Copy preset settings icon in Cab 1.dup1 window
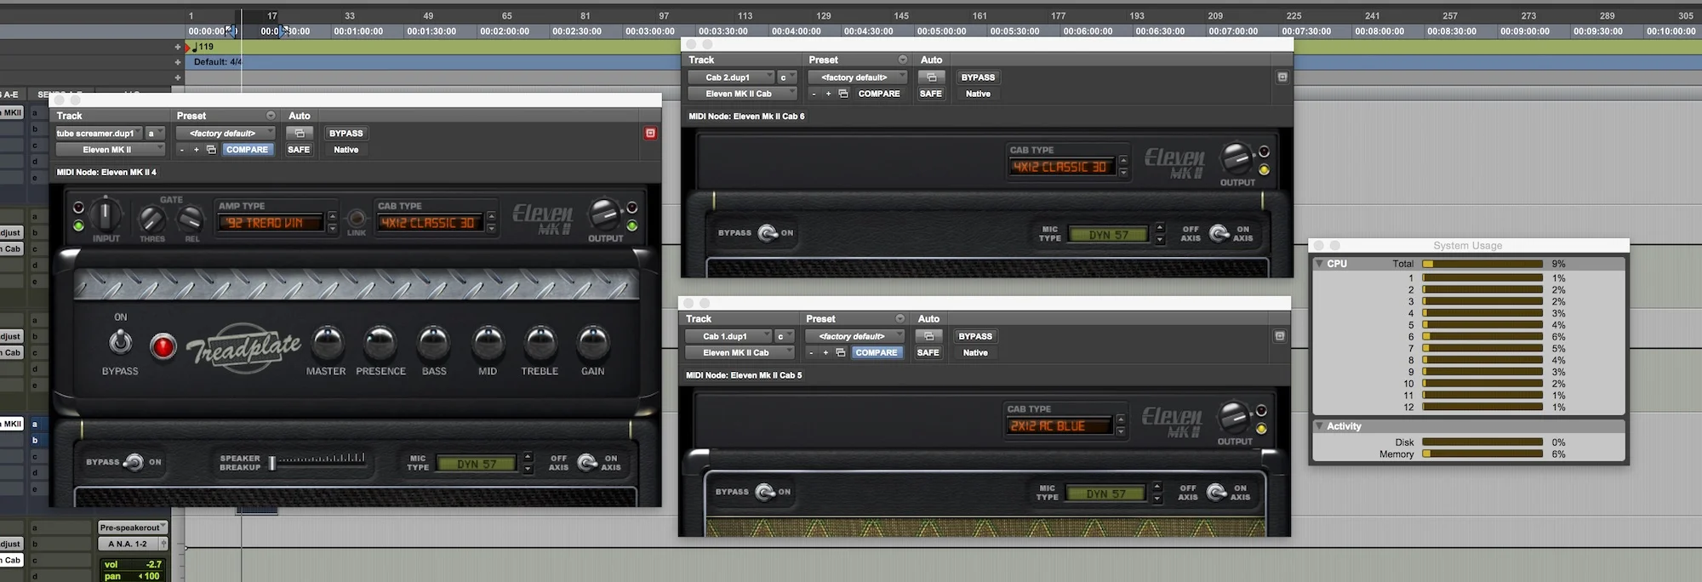The width and height of the screenshot is (1702, 582). coord(841,352)
